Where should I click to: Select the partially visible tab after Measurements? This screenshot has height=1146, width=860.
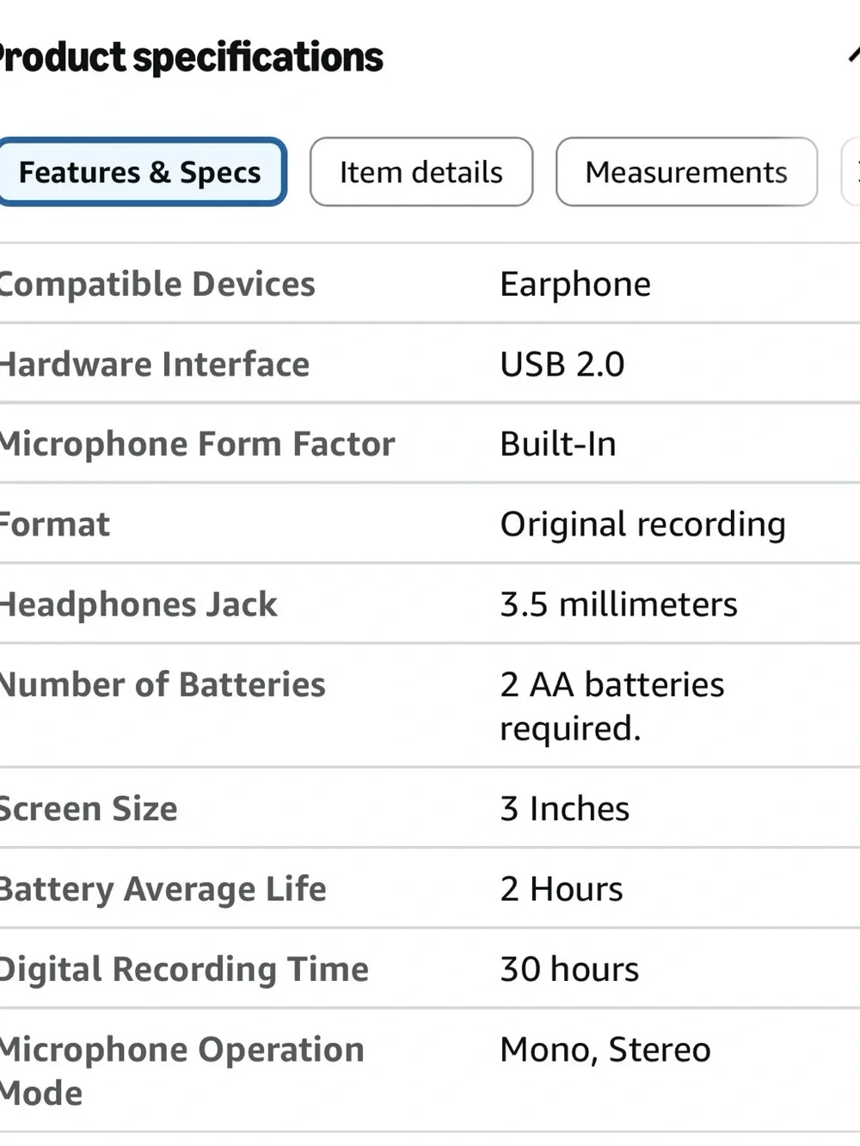[x=851, y=172]
